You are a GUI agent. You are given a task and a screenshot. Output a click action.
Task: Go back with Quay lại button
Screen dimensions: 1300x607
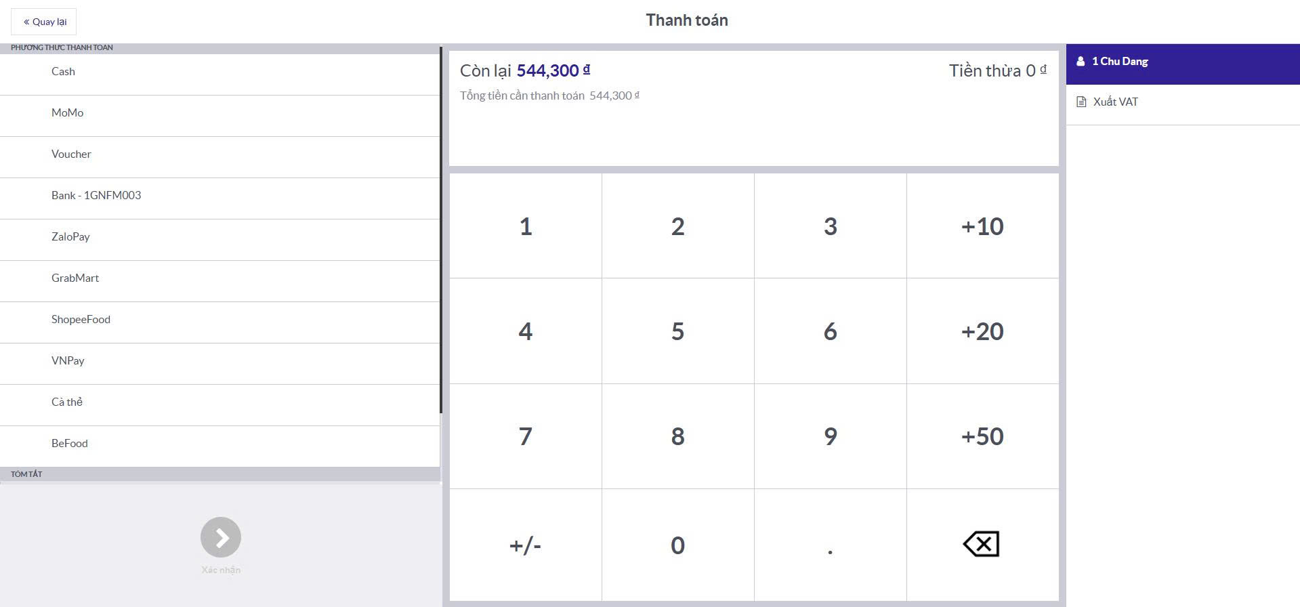point(44,22)
